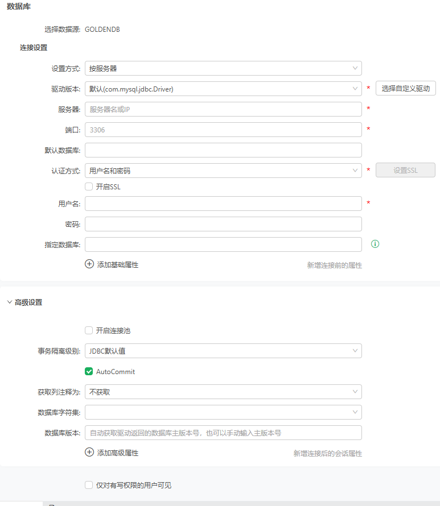Viewport: 440px width, 506px height.
Task: Check 仅对有写权限的用户可见 option
Action: 89,485
